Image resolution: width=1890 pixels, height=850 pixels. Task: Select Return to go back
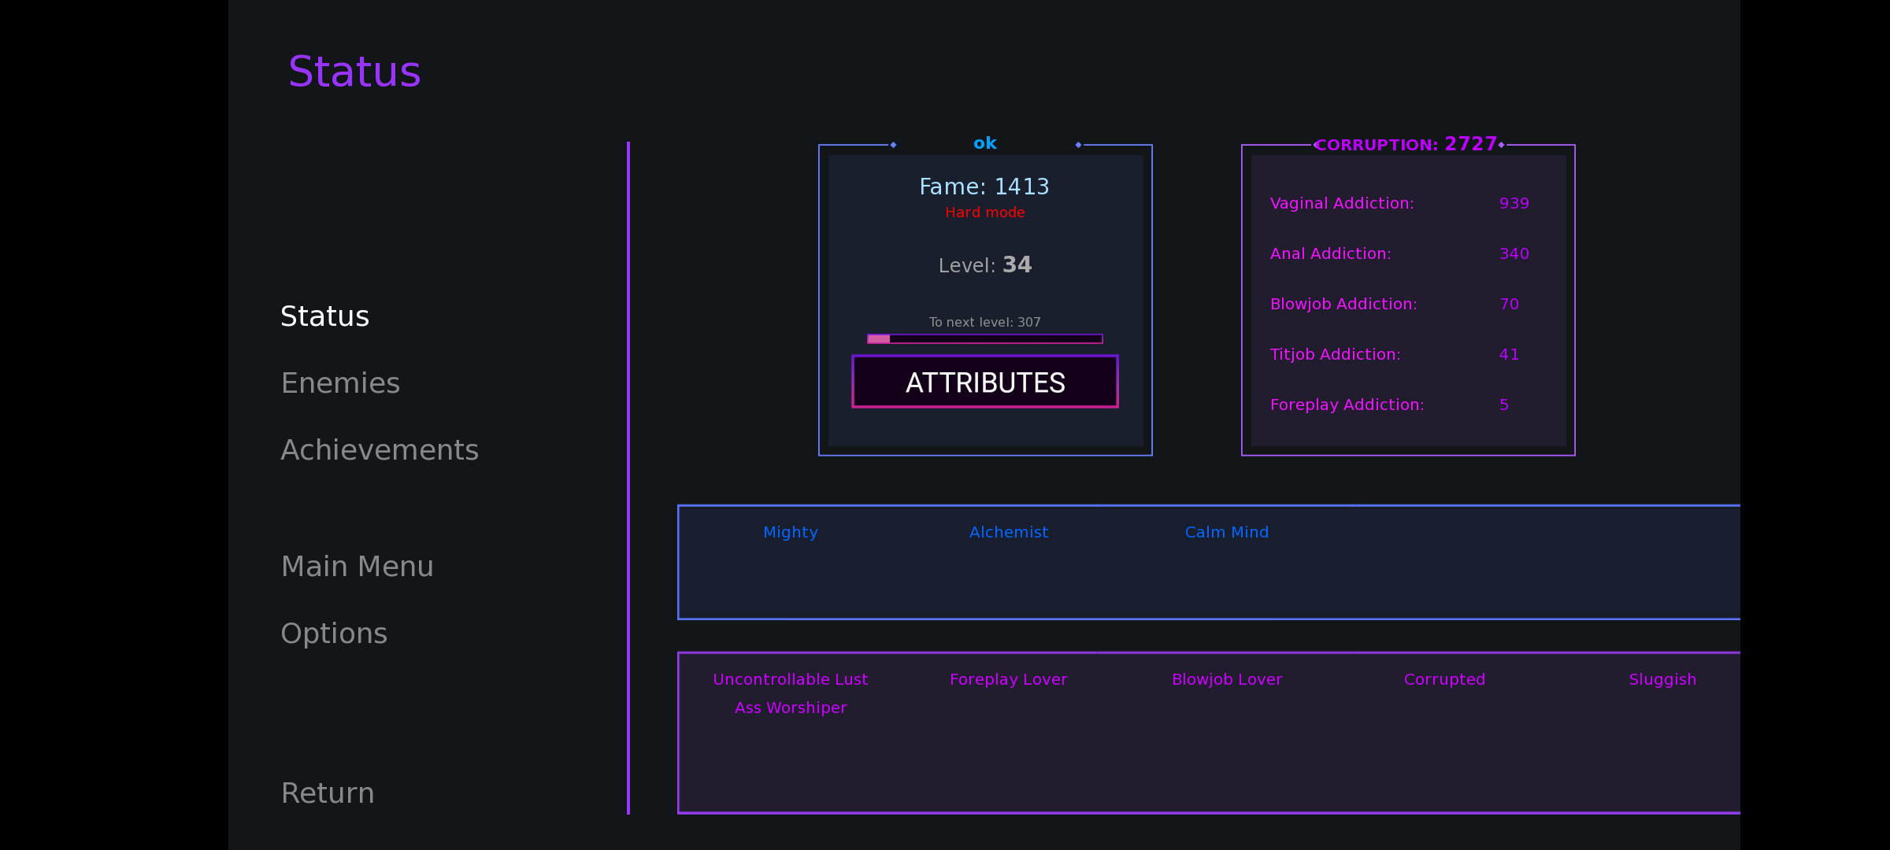[328, 793]
